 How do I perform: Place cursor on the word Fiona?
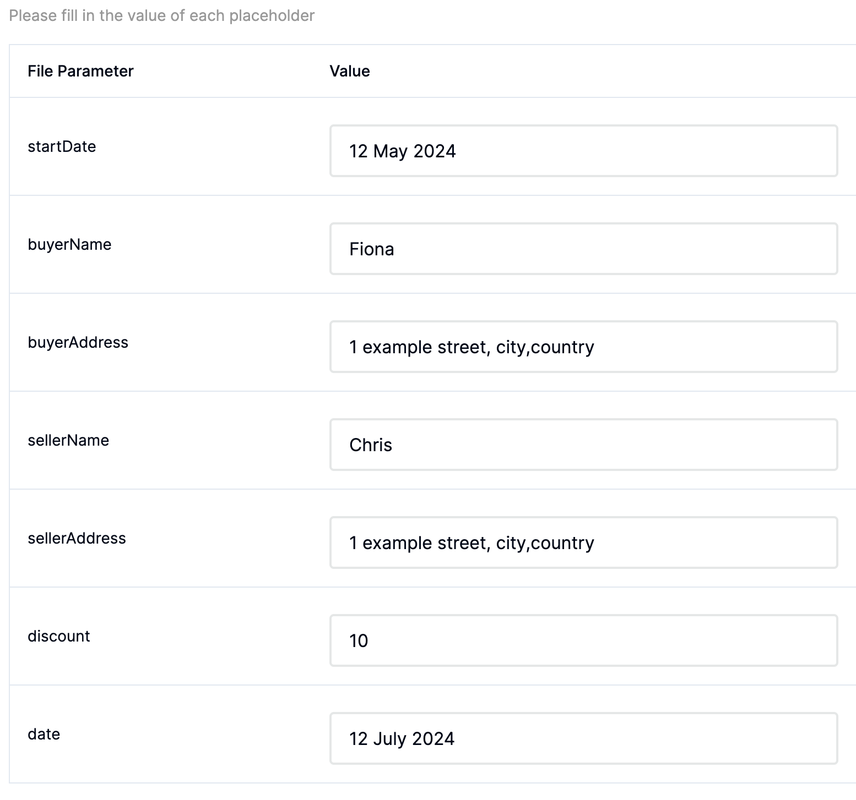[x=372, y=249]
